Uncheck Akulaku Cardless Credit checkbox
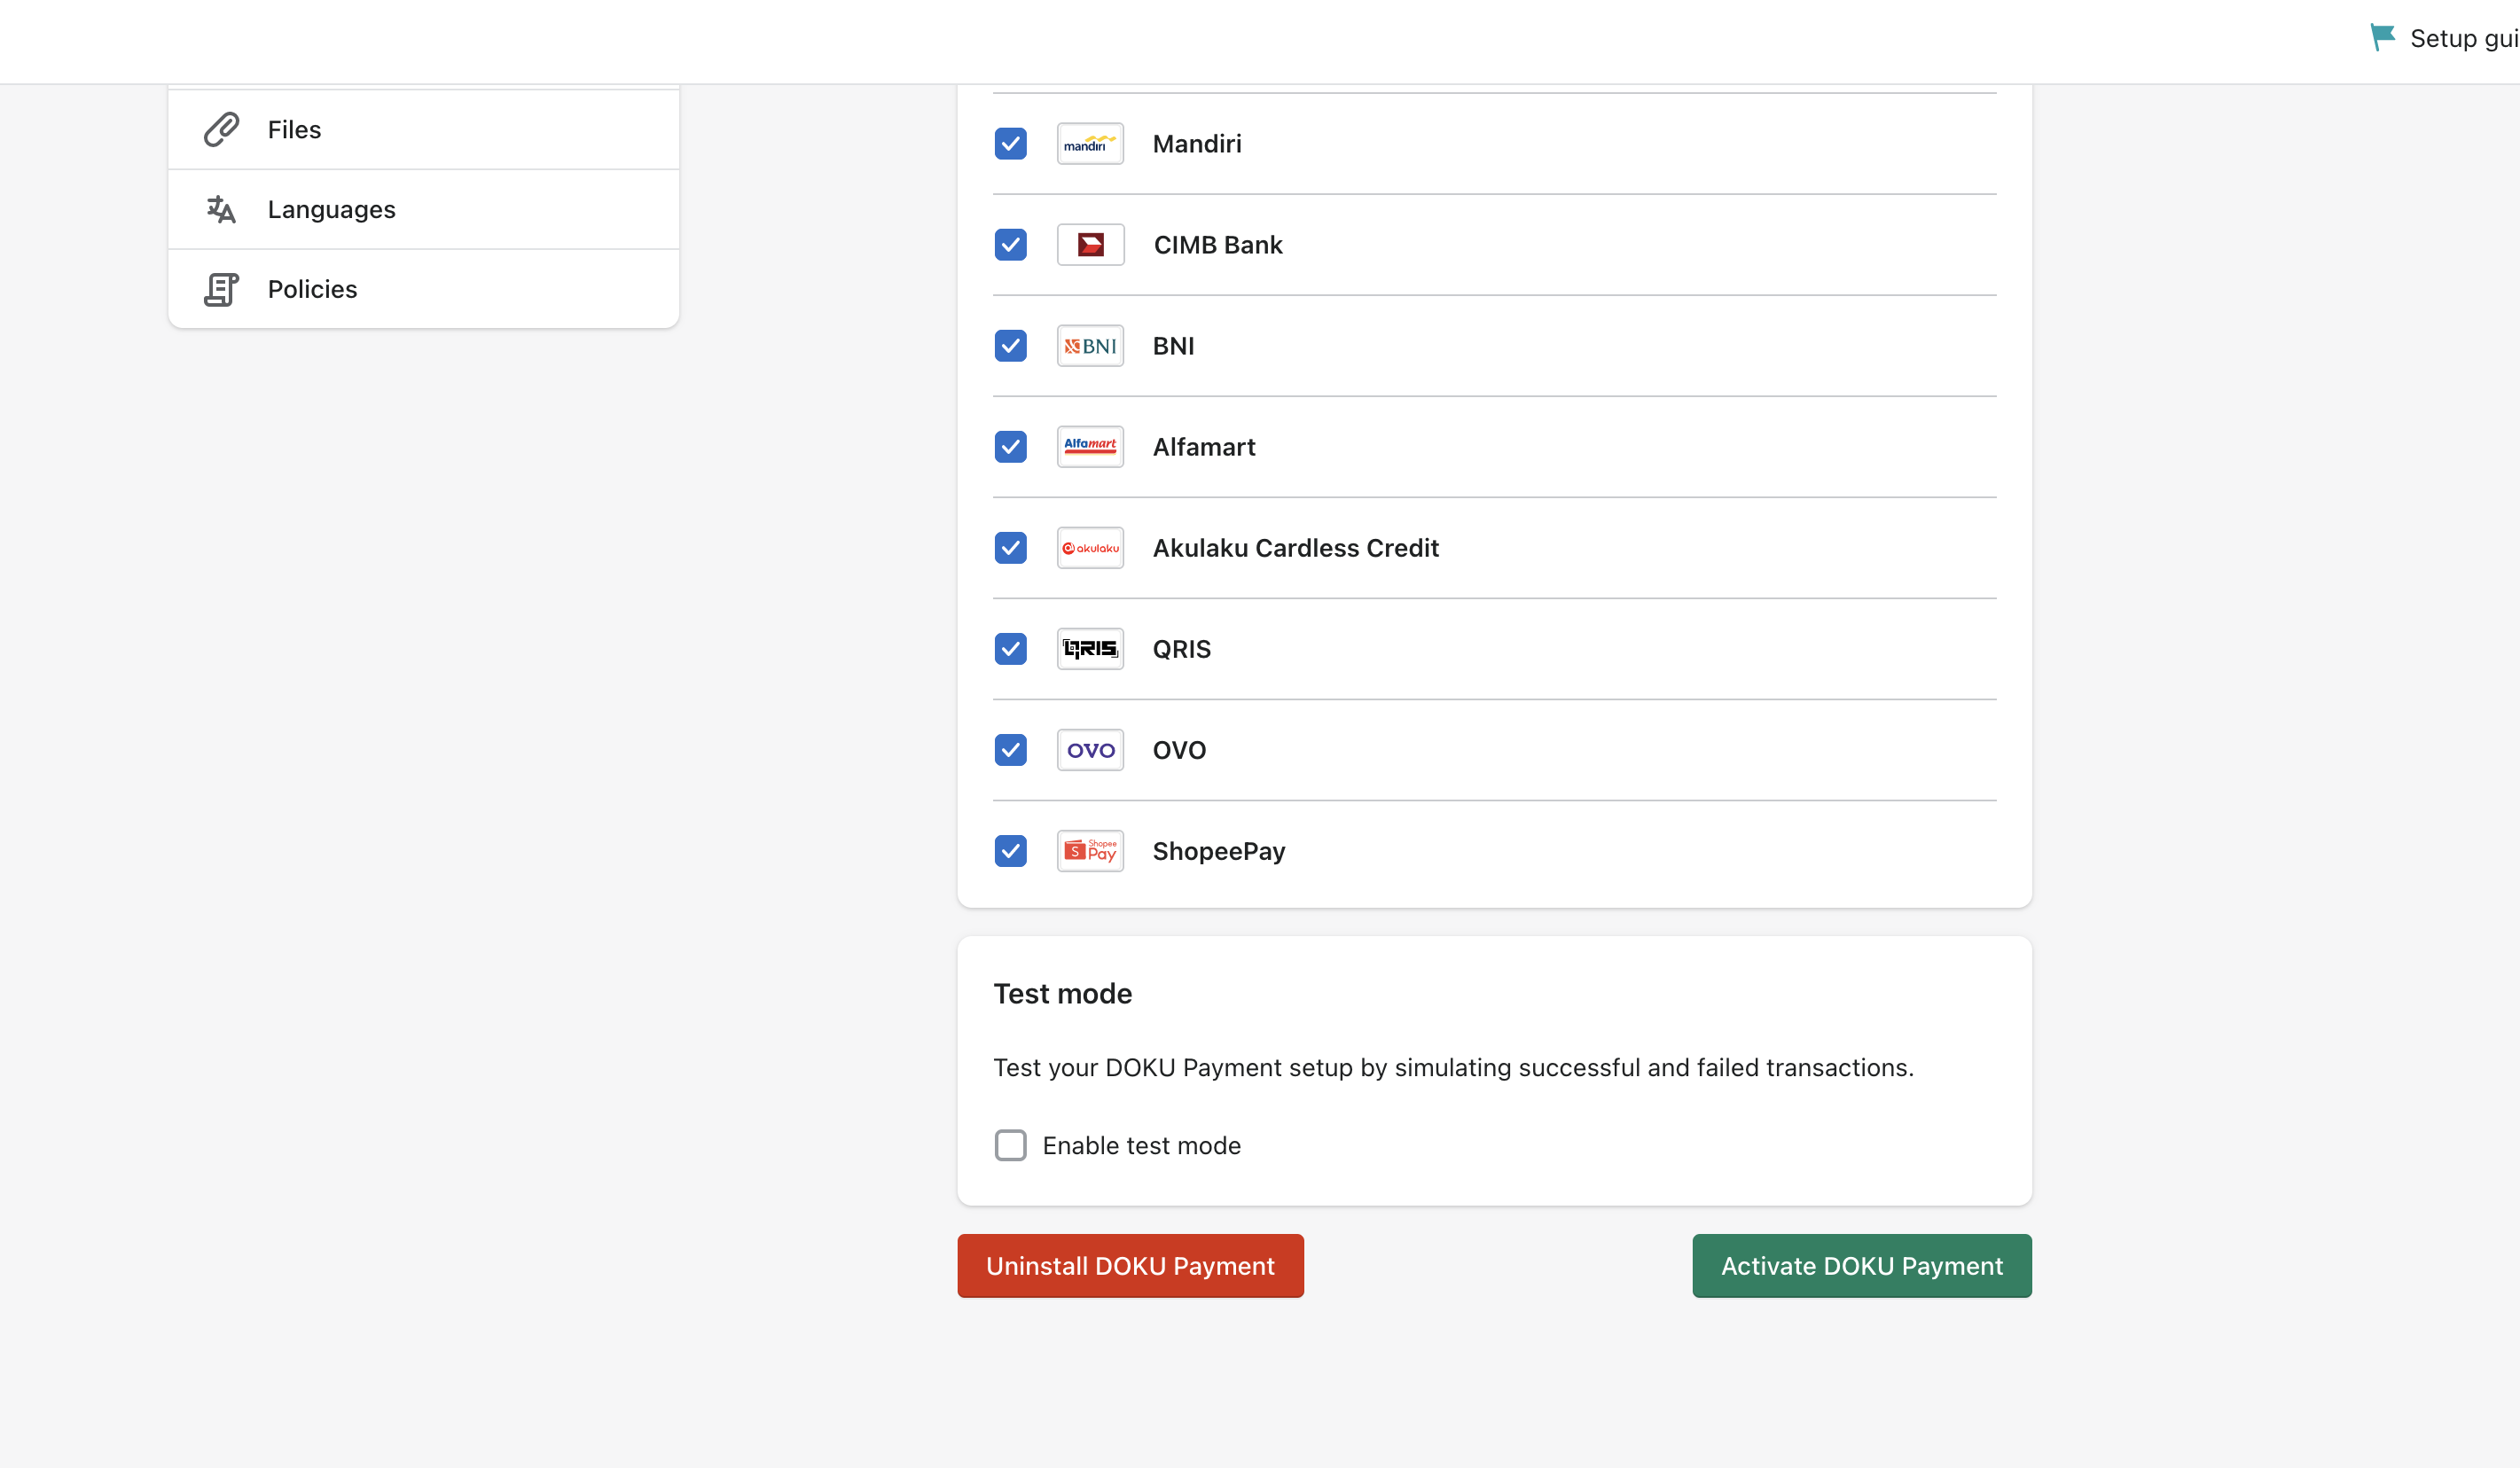 tap(1010, 548)
